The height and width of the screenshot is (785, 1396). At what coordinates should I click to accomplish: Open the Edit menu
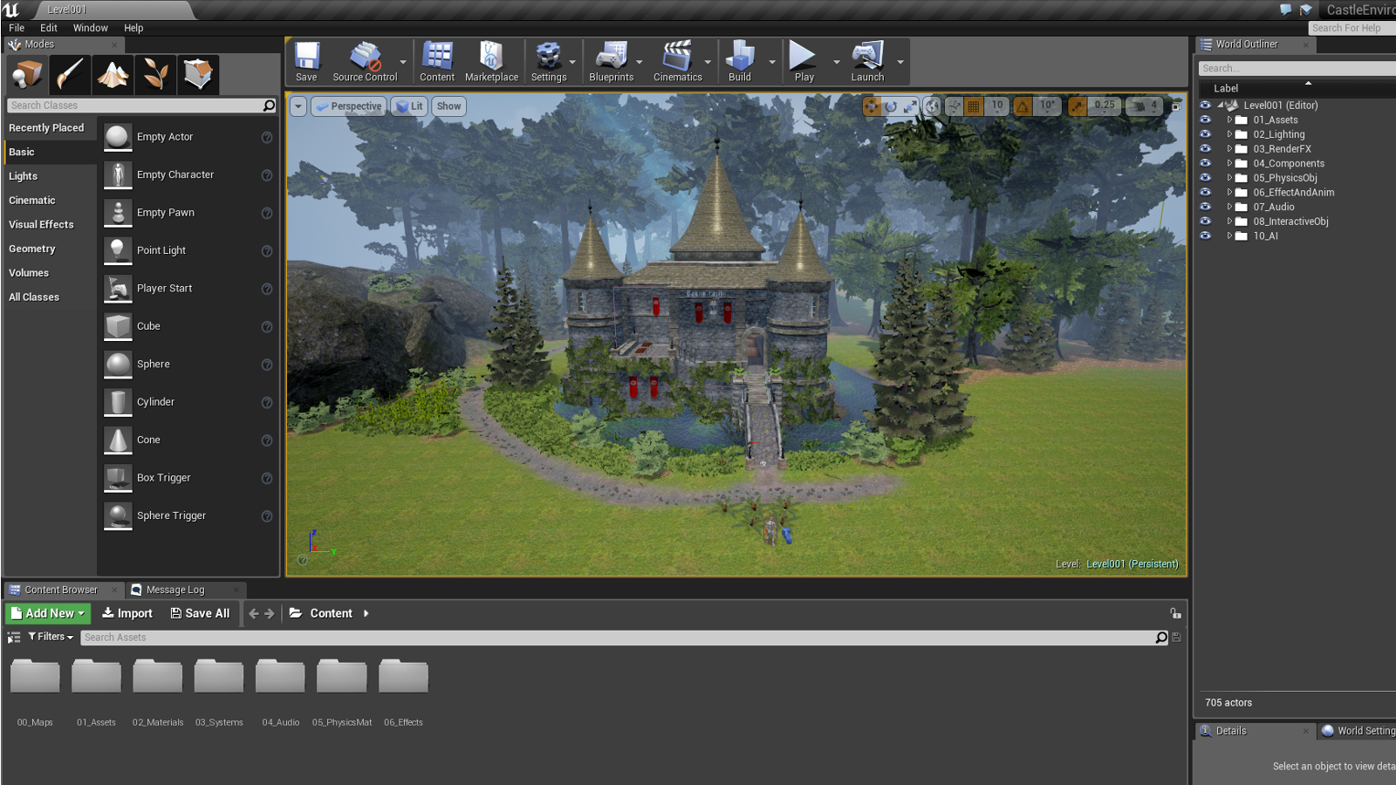pyautogui.click(x=49, y=28)
